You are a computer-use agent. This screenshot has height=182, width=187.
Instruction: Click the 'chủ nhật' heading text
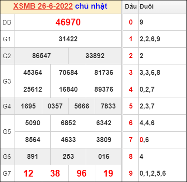(91, 6)
